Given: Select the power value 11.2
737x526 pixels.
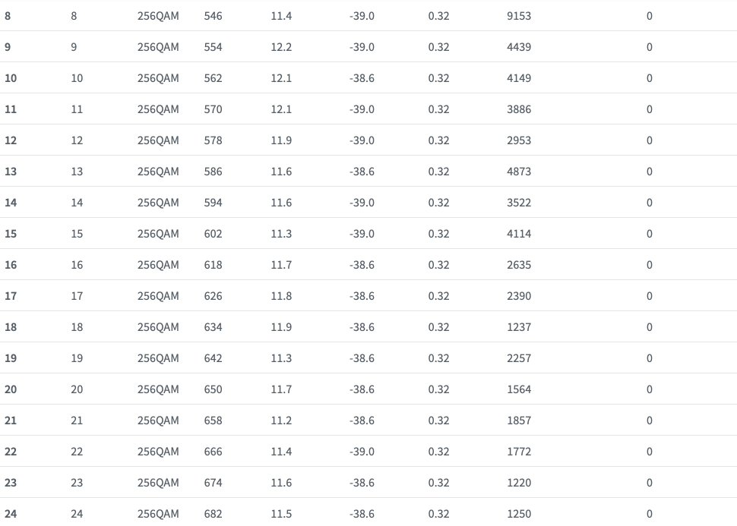Looking at the screenshot, I should [x=281, y=420].
